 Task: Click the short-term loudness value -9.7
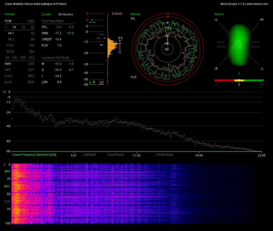pos(71,70)
